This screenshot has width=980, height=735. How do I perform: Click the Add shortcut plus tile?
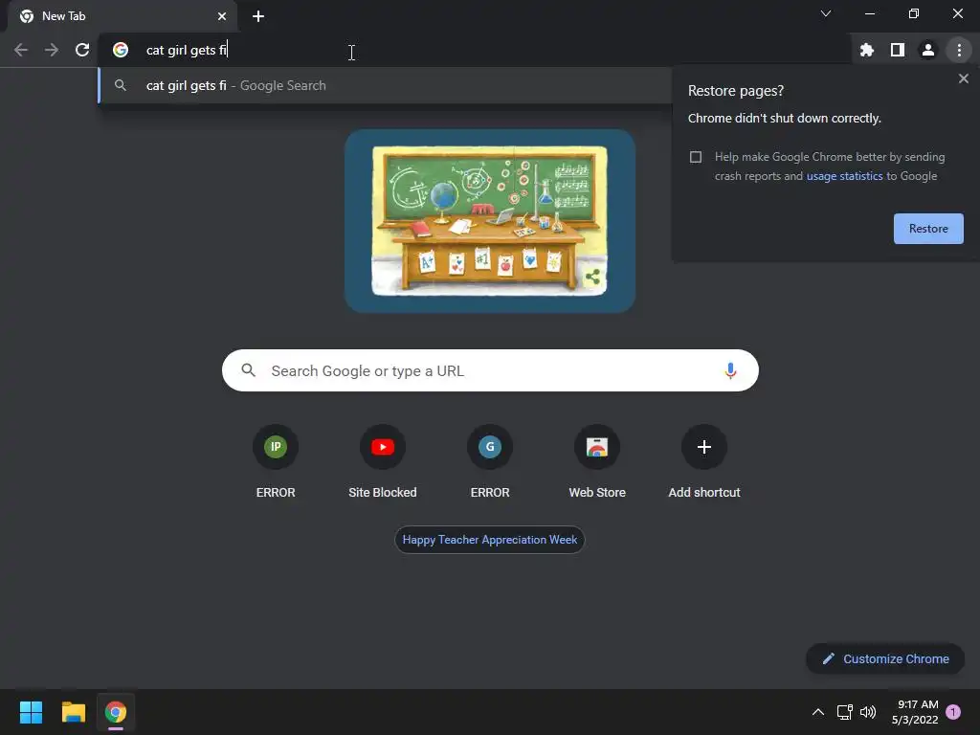pos(704,462)
